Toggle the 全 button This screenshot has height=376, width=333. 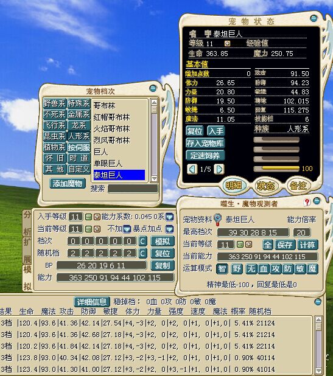click(268, 245)
